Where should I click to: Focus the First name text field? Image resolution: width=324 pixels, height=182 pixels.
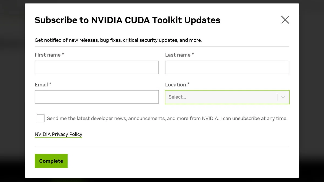point(97,67)
